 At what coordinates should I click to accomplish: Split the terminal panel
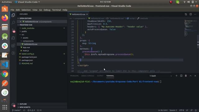181,76
